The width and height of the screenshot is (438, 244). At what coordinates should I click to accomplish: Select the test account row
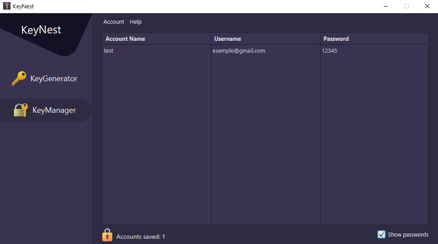(265, 50)
